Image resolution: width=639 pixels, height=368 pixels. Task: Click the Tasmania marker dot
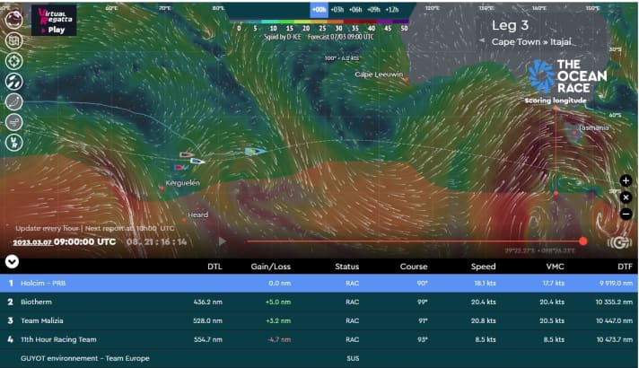(x=574, y=133)
